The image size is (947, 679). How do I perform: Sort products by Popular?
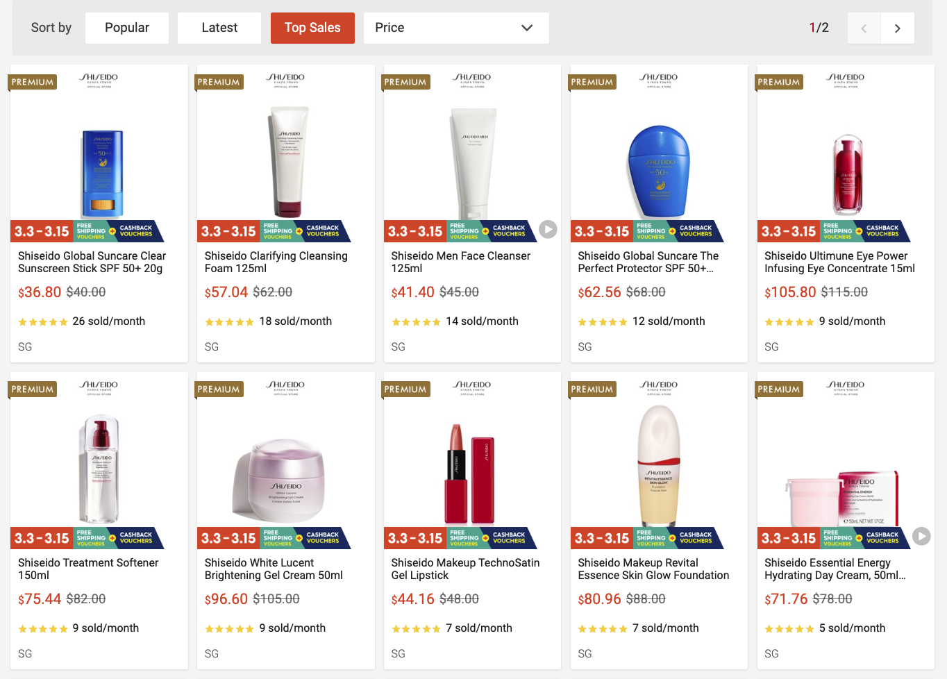click(126, 28)
